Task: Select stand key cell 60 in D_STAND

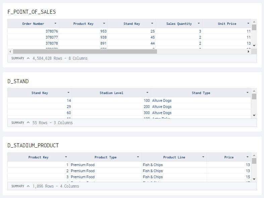Action: [40, 113]
